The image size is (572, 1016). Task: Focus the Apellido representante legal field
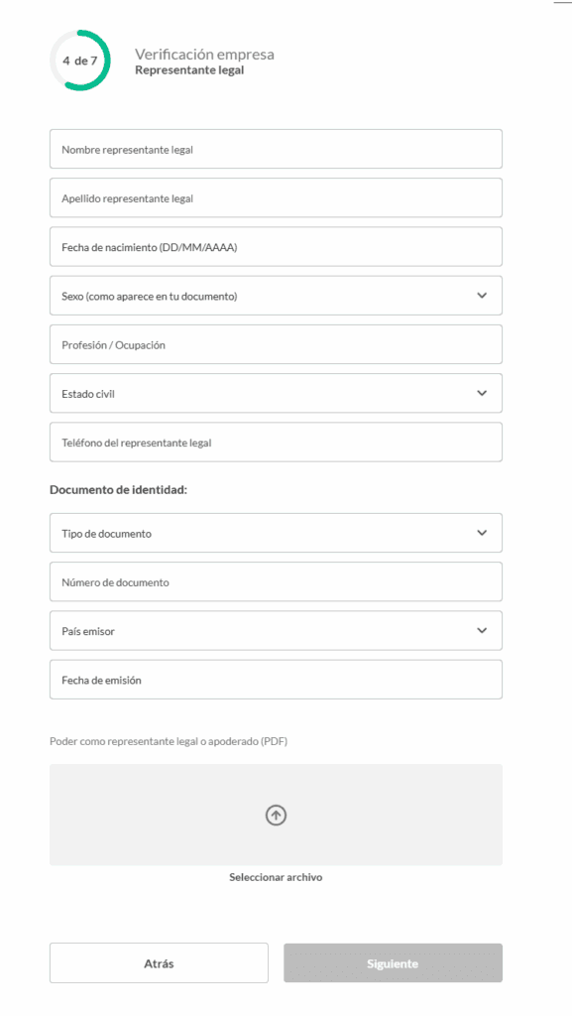[276, 197]
